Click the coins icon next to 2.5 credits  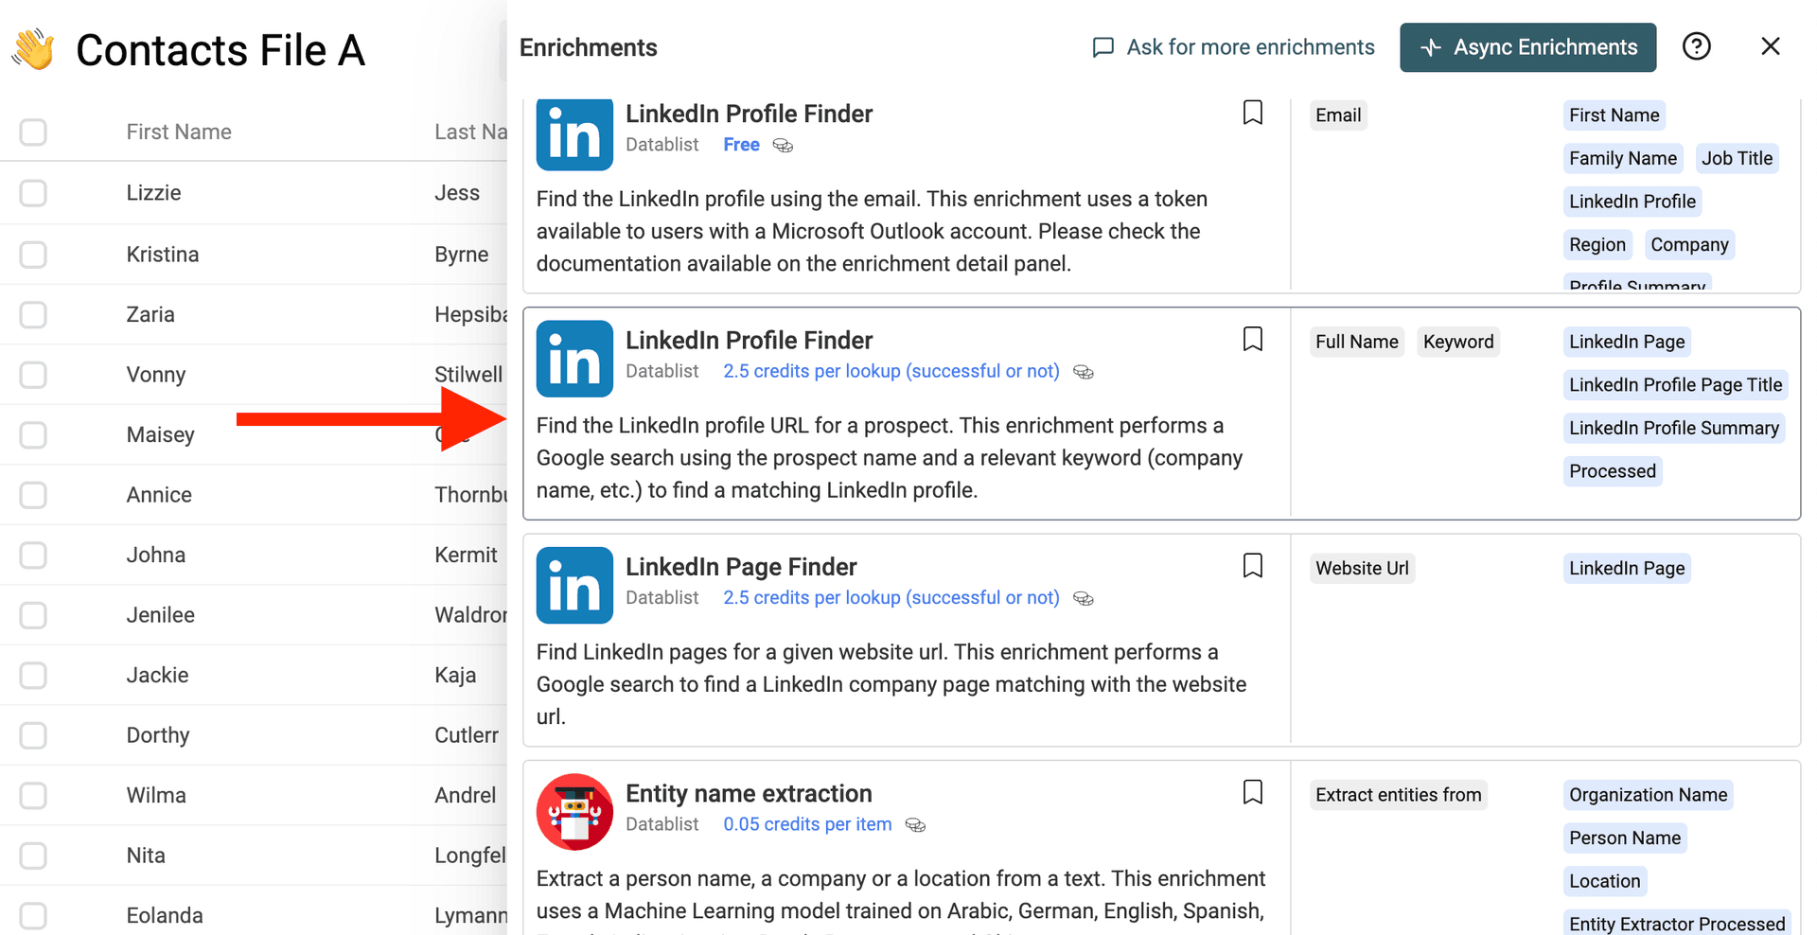(1084, 372)
